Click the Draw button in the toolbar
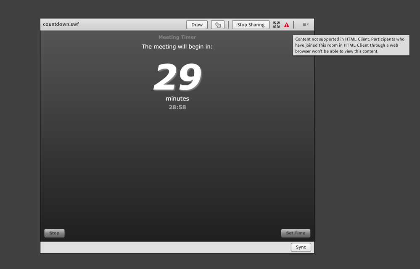Viewport: 420px width, 269px height. pyautogui.click(x=196, y=24)
